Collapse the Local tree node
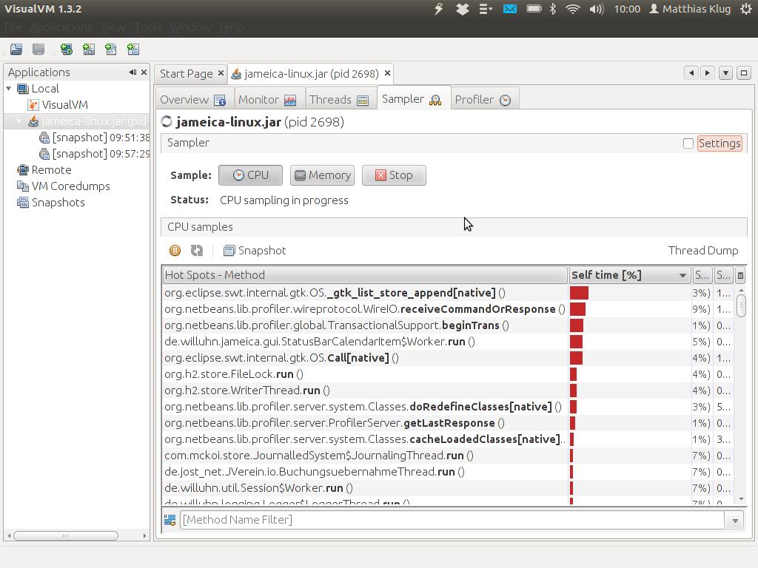 (x=10, y=89)
